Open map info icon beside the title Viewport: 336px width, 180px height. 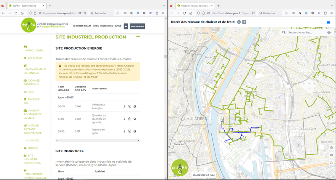tap(239, 22)
